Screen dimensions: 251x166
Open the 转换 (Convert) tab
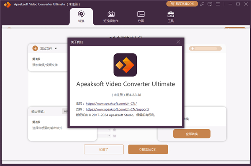point(81,17)
